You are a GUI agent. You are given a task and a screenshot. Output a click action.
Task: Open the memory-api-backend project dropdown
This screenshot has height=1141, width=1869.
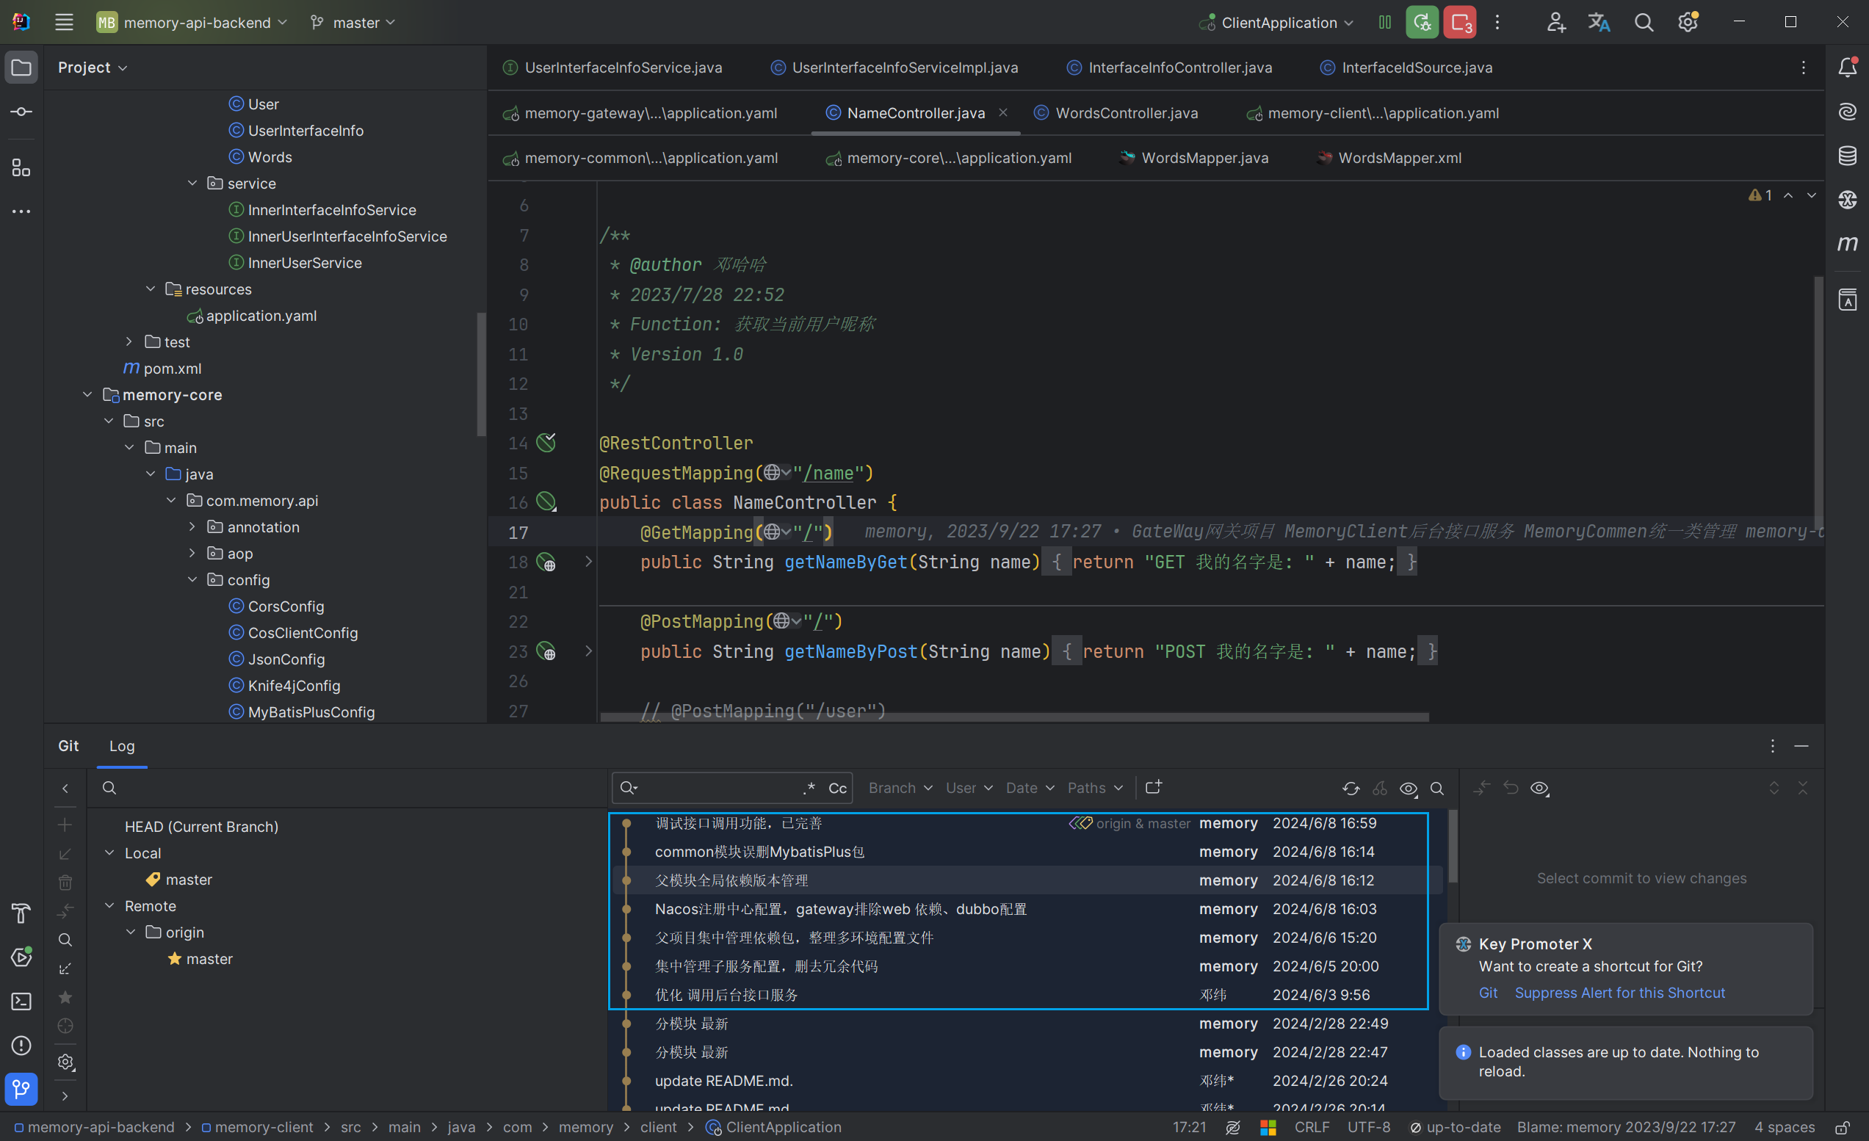coord(192,22)
